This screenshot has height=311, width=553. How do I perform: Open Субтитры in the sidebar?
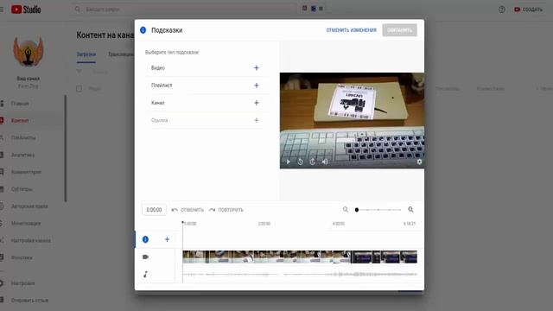pos(22,189)
